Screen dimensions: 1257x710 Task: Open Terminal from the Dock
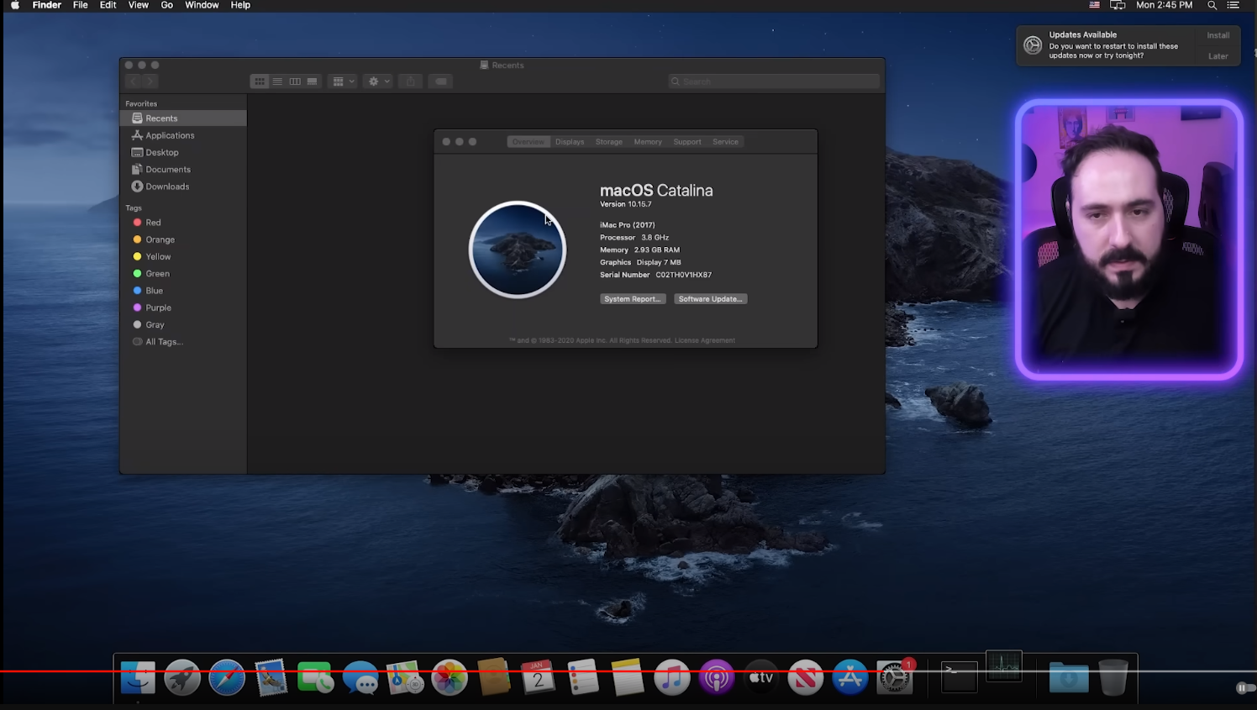point(959,677)
